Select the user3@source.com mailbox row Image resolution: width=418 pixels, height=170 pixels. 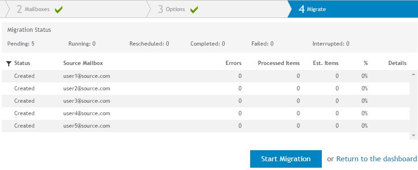[x=206, y=101]
